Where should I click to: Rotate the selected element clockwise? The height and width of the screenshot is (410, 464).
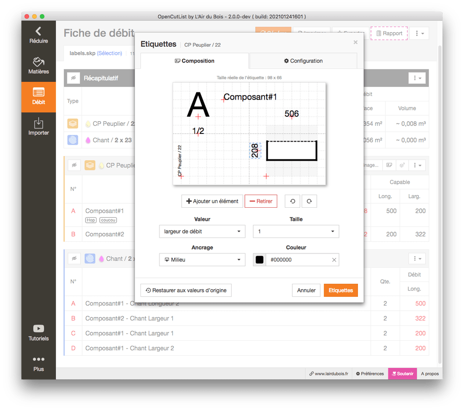pos(309,201)
